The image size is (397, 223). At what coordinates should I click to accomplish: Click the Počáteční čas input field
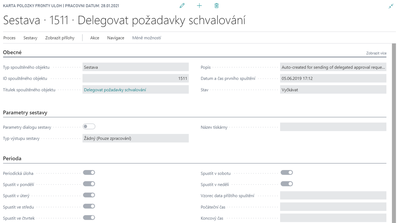pyautogui.click(x=333, y=207)
